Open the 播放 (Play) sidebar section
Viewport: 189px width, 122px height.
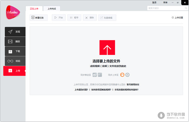[x=15, y=41]
